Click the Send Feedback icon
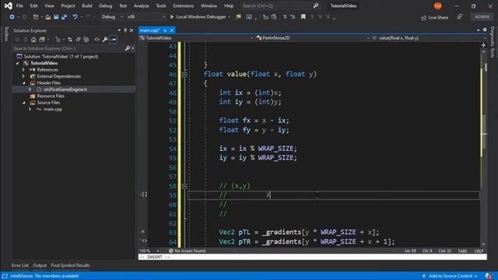Screen dimensions: 498x280 pos(460,17)
